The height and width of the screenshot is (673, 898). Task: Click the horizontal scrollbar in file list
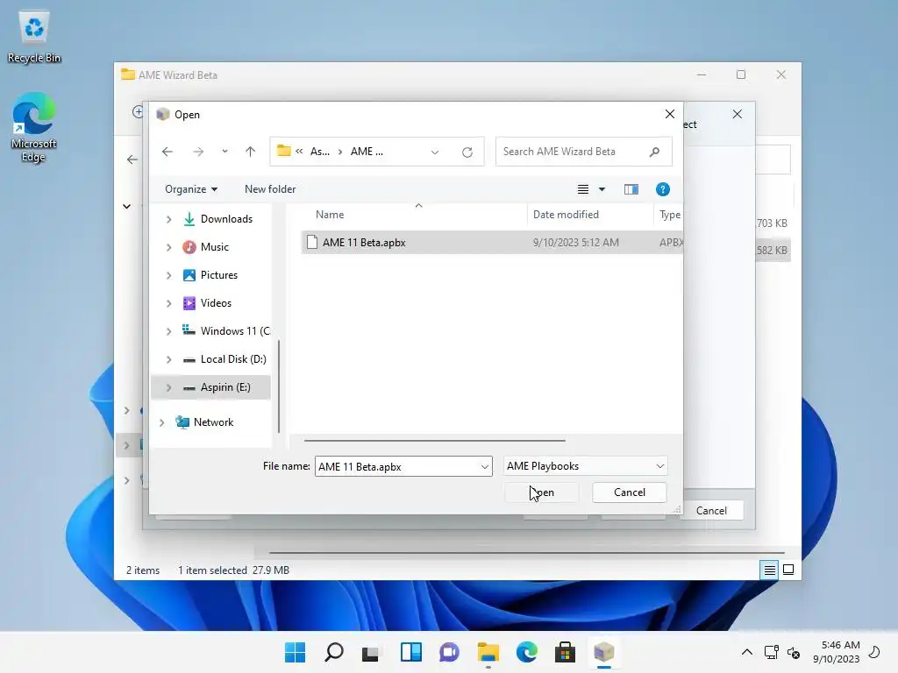(x=435, y=441)
